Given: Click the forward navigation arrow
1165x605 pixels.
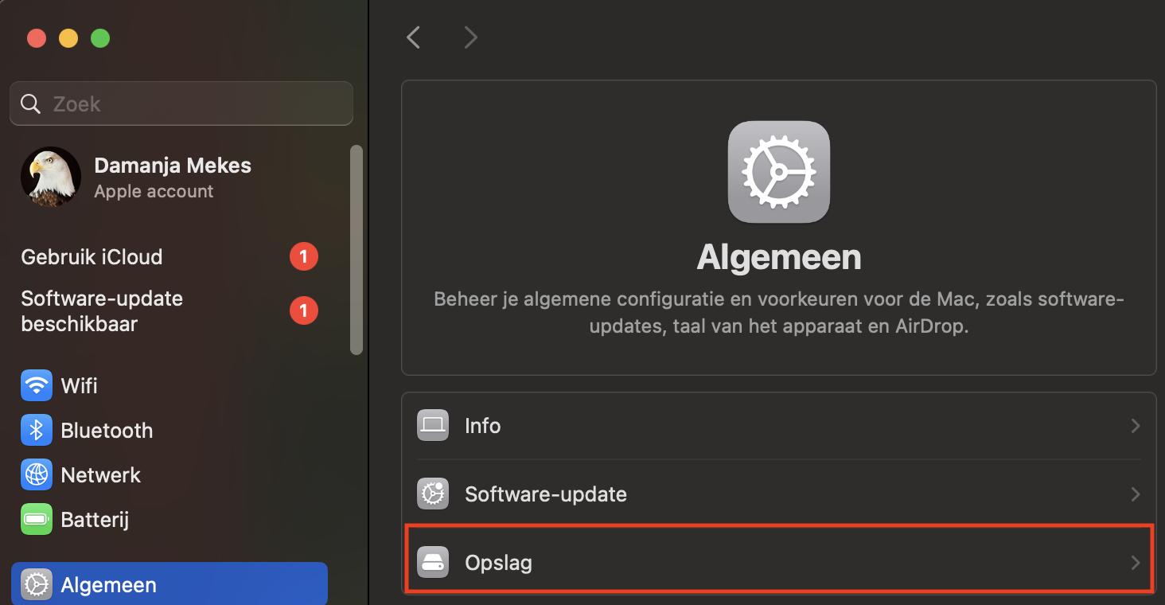Looking at the screenshot, I should point(470,37).
